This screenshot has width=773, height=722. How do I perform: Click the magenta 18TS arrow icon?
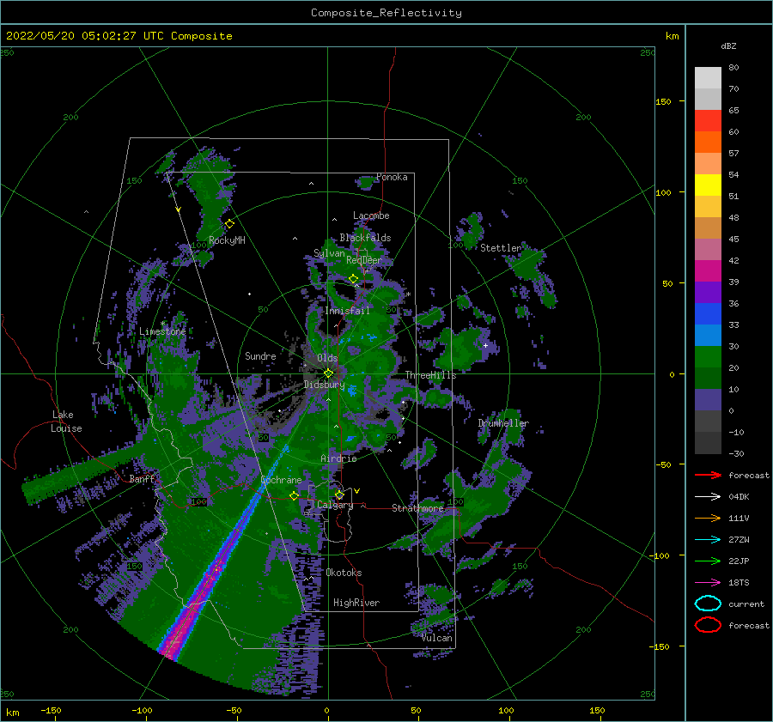point(708,583)
